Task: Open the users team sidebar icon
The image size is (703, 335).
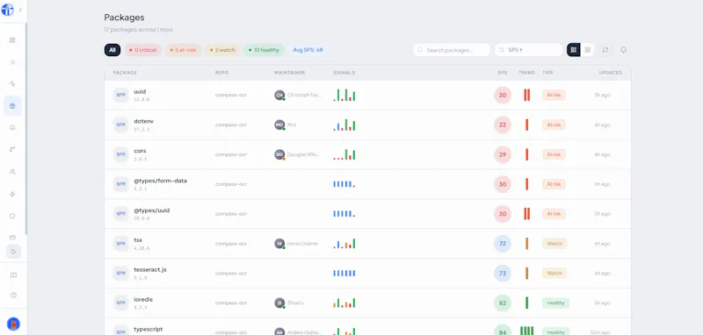Action: pyautogui.click(x=12, y=171)
